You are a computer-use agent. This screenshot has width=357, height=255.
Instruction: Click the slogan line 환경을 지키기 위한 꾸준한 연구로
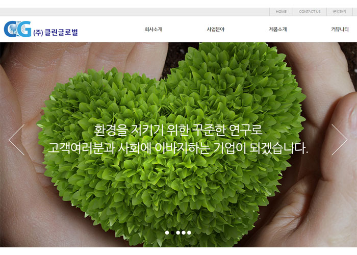point(178,130)
